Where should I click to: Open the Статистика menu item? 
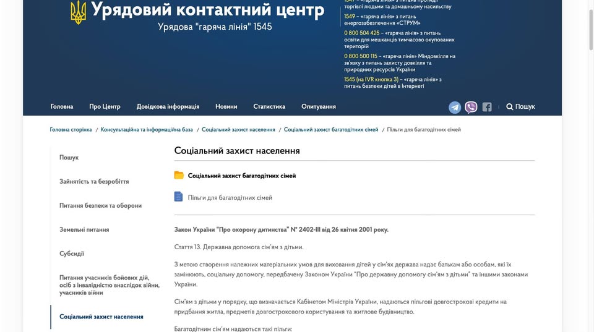[x=269, y=106]
